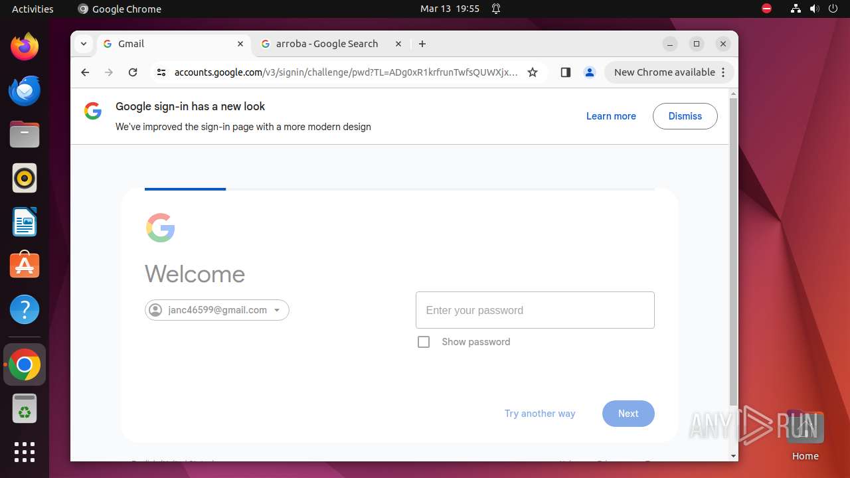Open the Help icon in dock
The height and width of the screenshot is (478, 850).
coord(25,309)
